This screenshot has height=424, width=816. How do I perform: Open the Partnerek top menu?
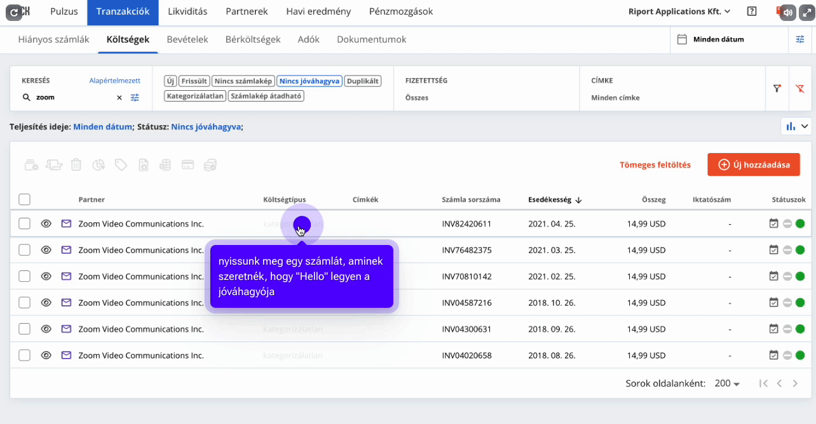tap(247, 11)
